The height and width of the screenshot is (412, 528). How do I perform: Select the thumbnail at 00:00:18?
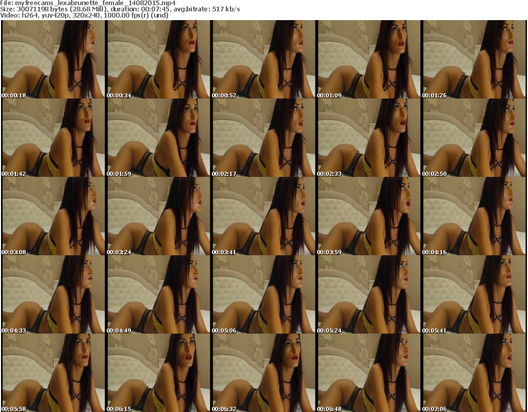coord(53,59)
